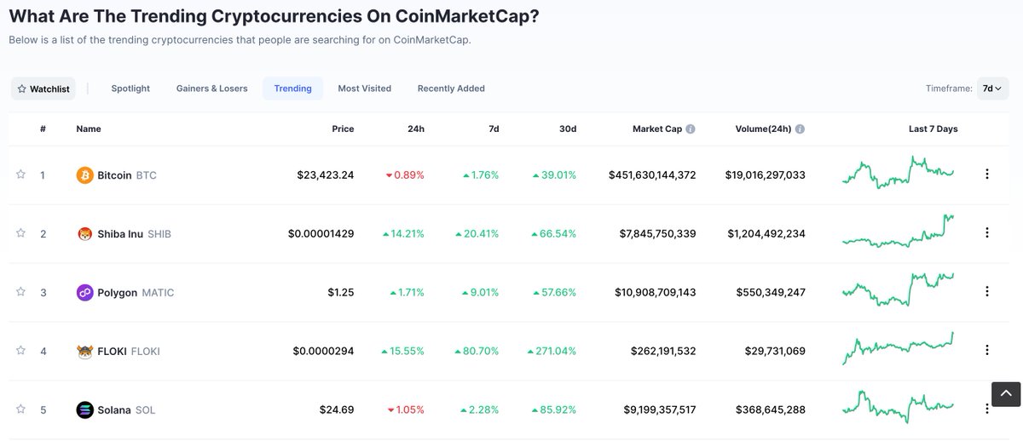This screenshot has height=441, width=1023.
Task: Open the Polygon row options menu
Action: point(987,292)
